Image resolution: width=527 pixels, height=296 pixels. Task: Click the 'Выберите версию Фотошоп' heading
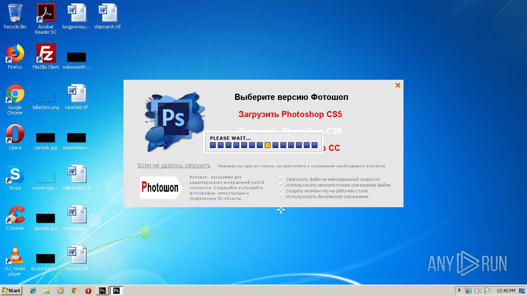[x=291, y=97]
